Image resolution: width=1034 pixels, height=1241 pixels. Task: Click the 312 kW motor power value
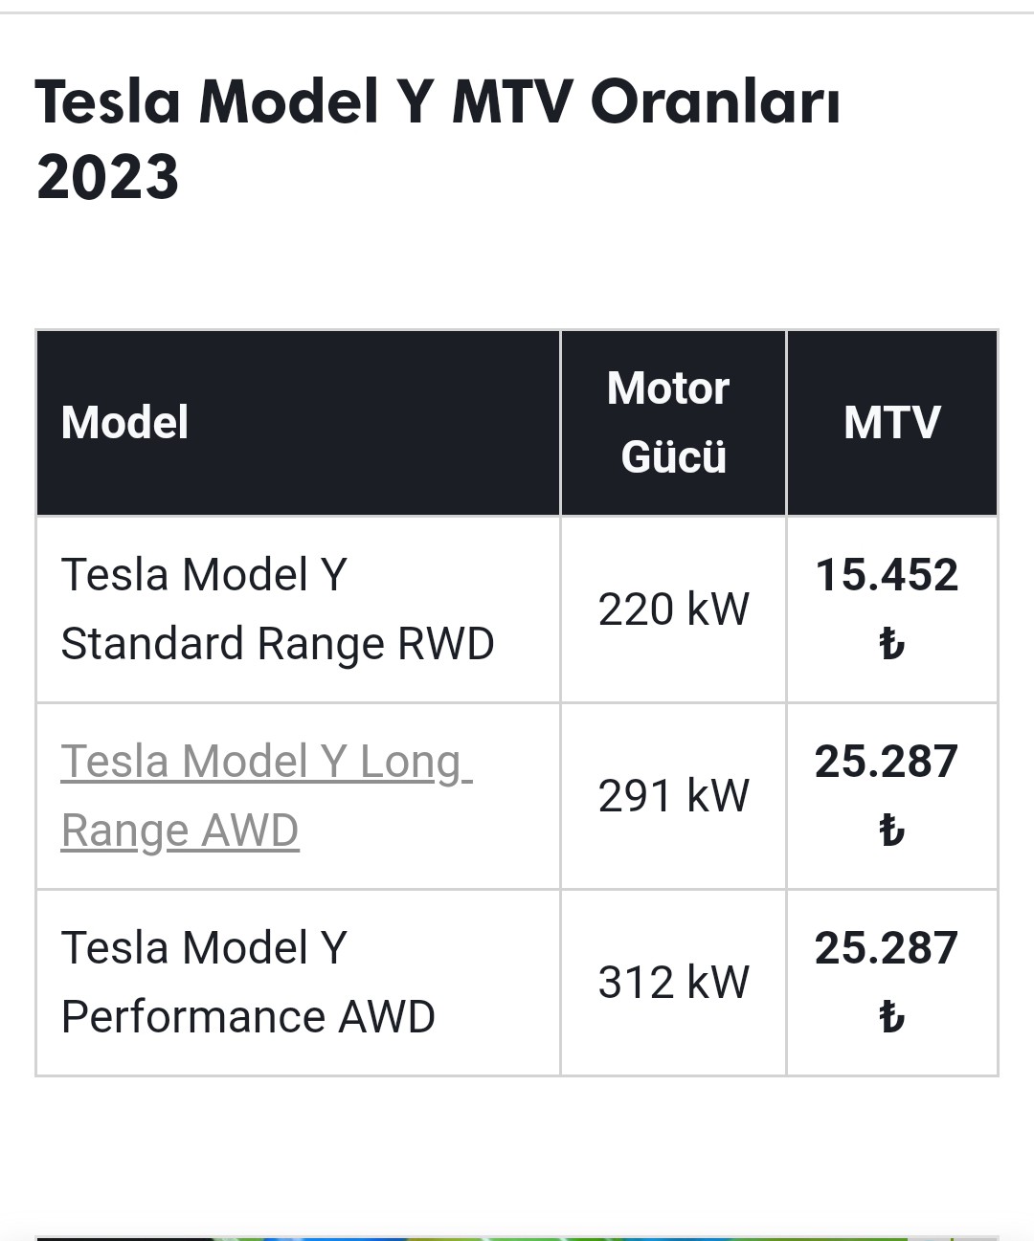673,983
